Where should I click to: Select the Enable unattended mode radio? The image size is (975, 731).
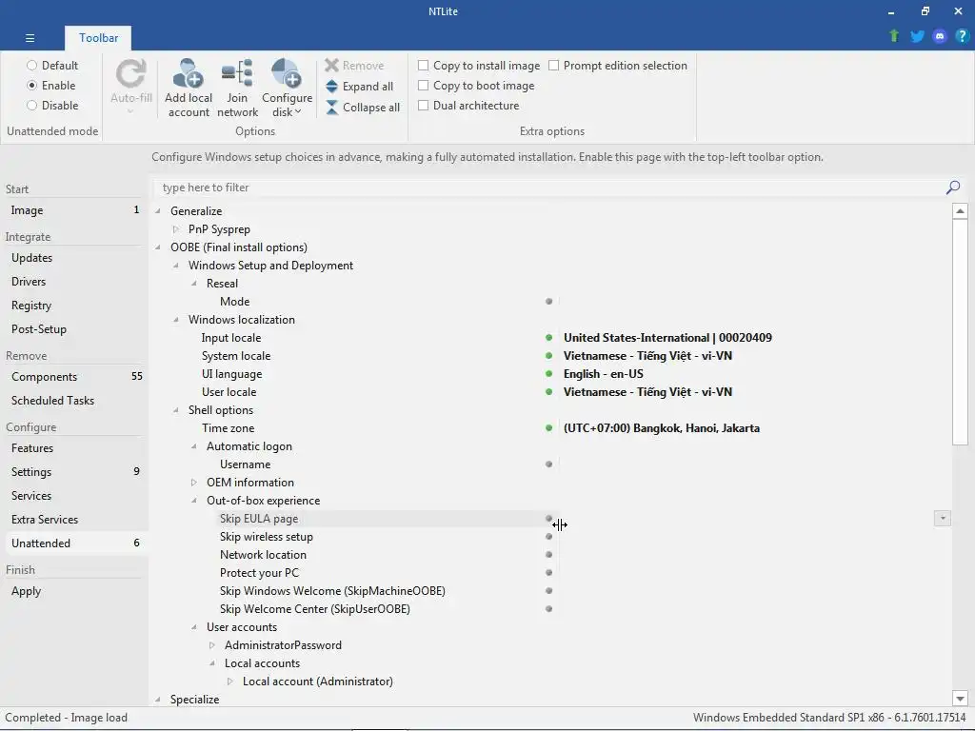point(31,85)
